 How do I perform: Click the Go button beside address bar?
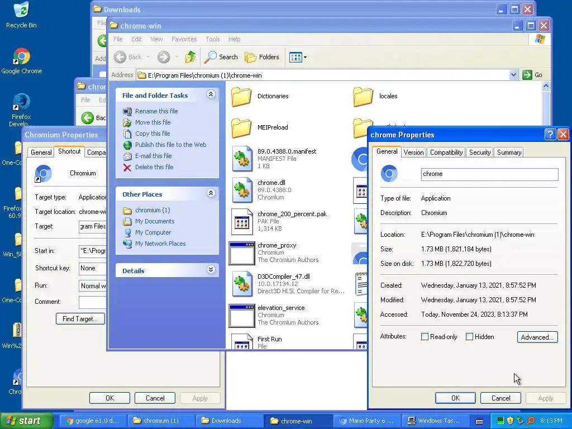[x=532, y=75]
